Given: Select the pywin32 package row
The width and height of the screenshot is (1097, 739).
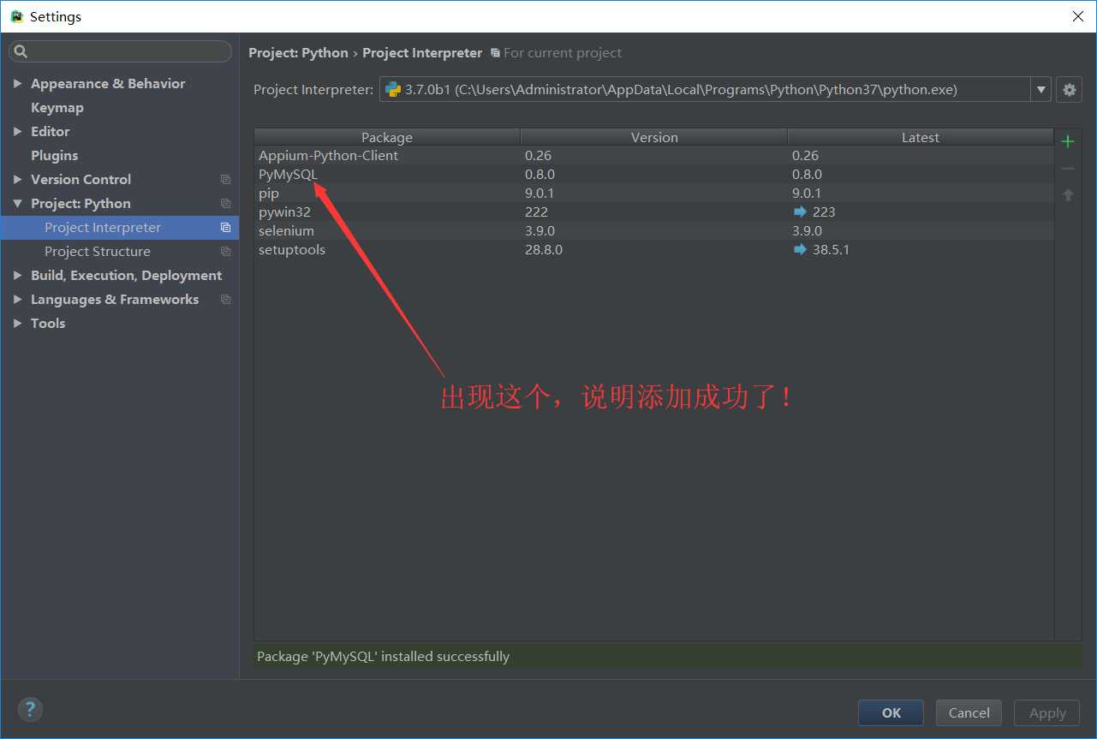Looking at the screenshot, I should (x=654, y=212).
